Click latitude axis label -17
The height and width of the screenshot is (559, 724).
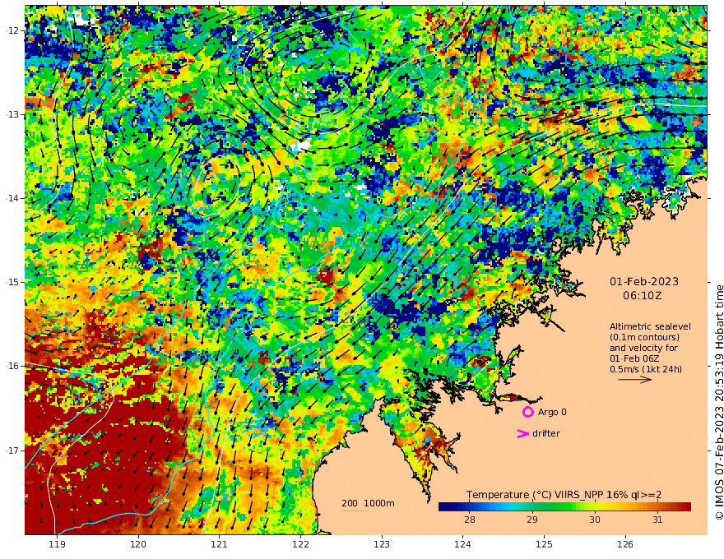(12, 450)
